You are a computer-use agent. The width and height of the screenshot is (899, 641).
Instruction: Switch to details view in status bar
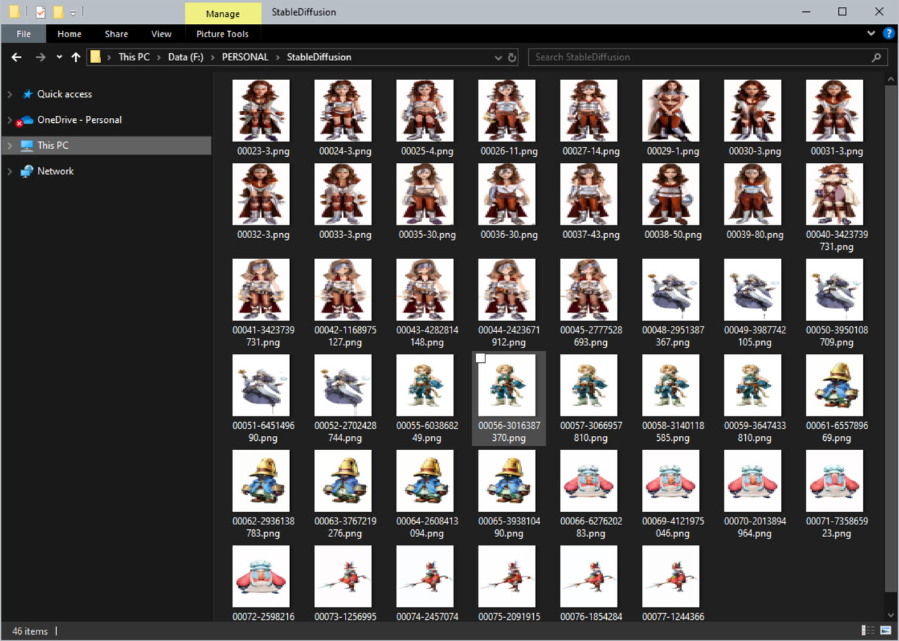coord(868,630)
